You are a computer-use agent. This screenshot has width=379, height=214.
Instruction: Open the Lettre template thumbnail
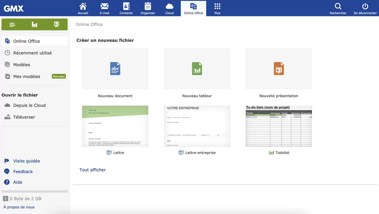tap(115, 126)
